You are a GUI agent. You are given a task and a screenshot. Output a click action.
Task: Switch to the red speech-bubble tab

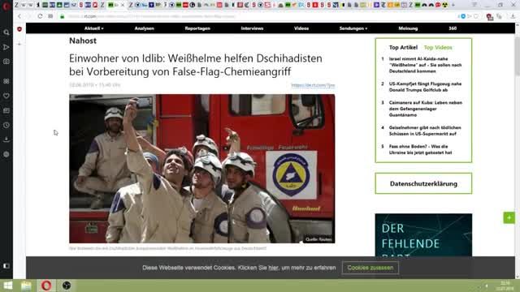pos(438,5)
